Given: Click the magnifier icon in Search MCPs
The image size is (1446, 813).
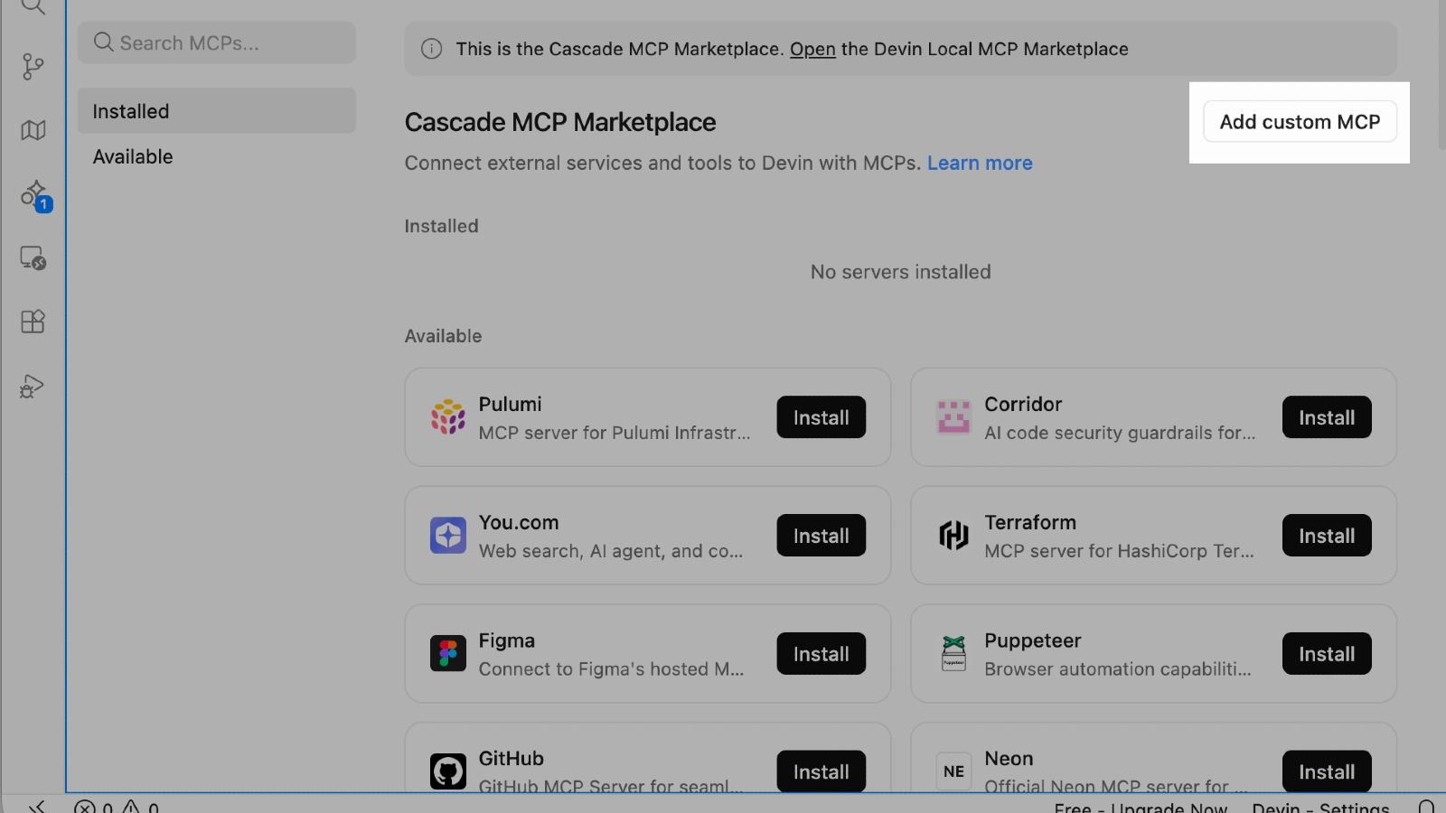Looking at the screenshot, I should (104, 42).
